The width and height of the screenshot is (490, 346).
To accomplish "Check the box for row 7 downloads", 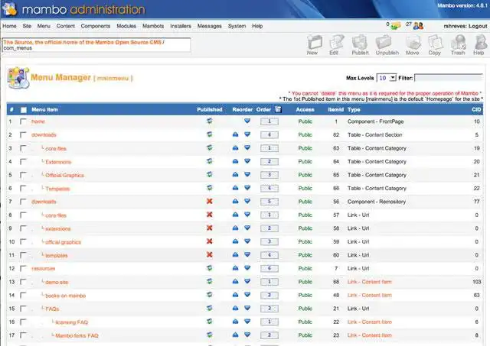I will pyautogui.click(x=23, y=202).
